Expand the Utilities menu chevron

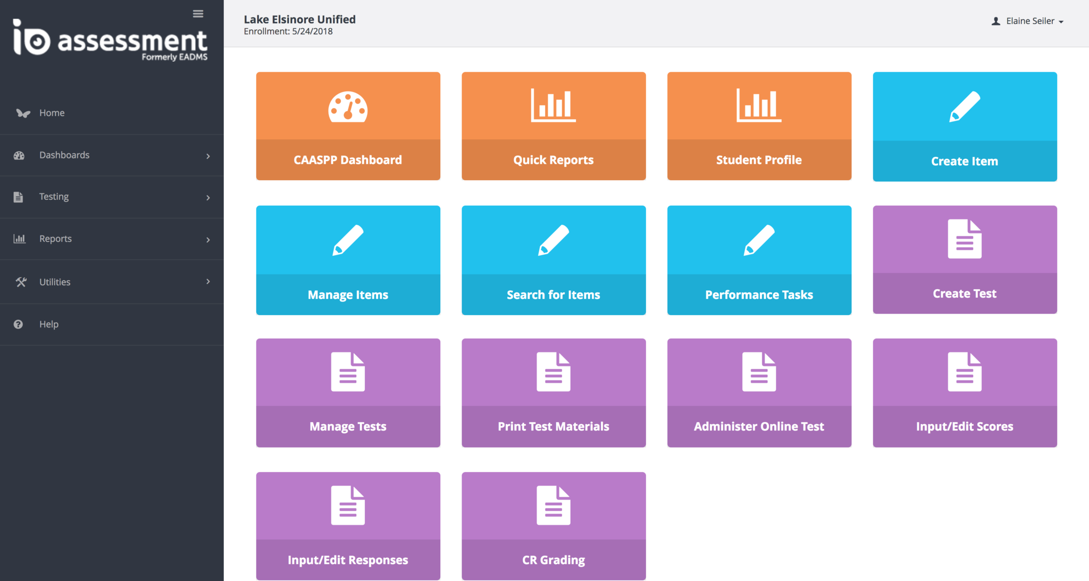pyautogui.click(x=208, y=281)
